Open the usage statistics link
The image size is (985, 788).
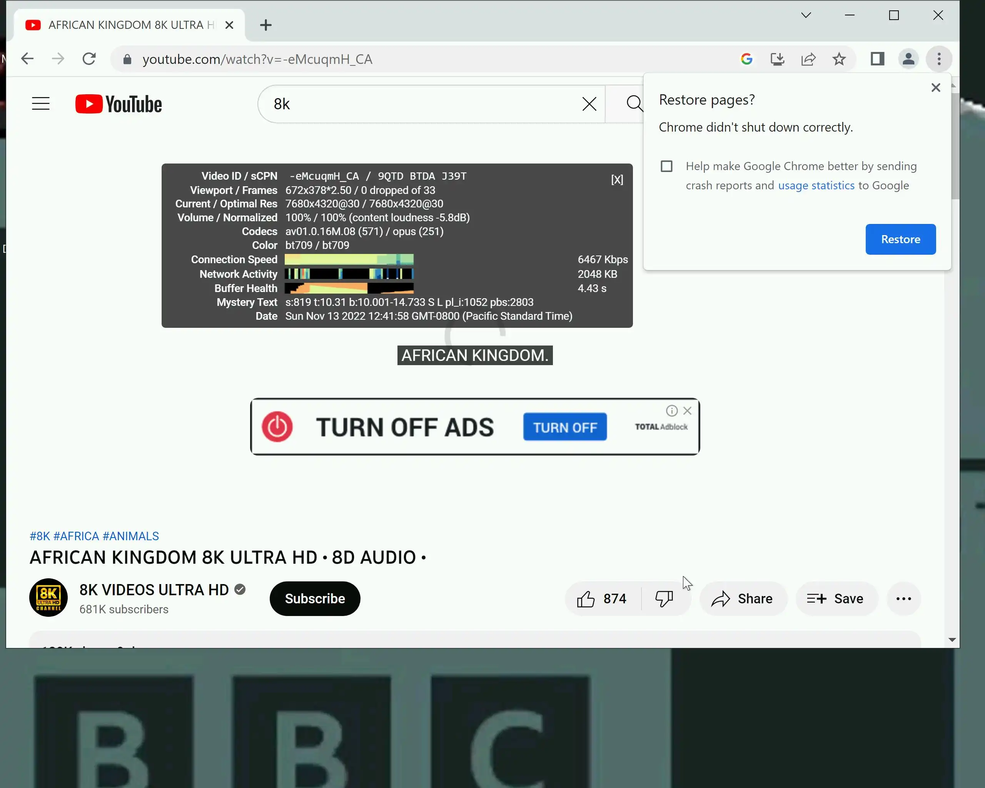click(816, 185)
